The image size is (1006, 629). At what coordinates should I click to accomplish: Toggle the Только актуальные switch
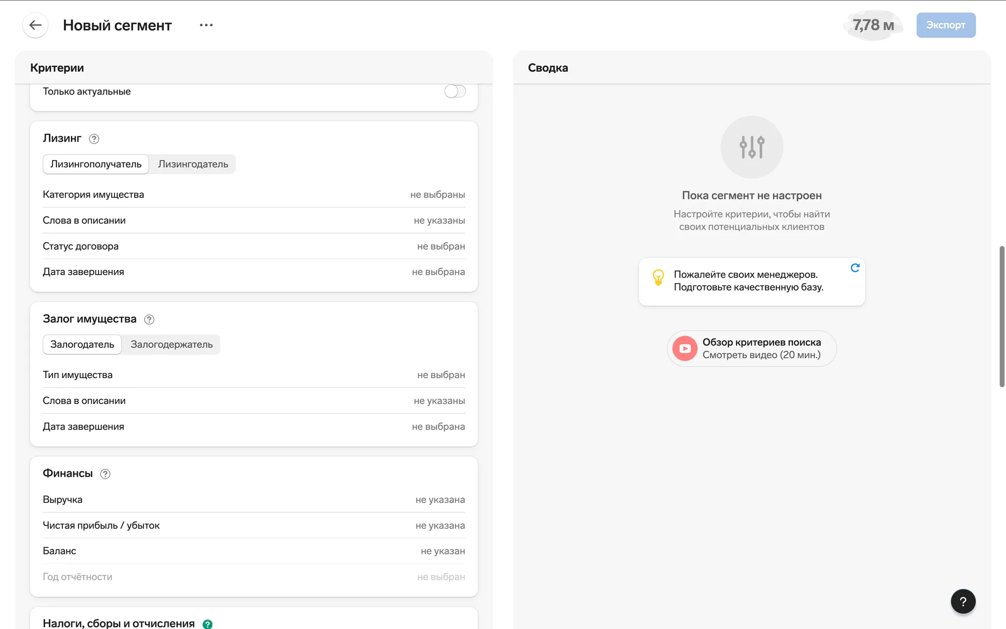click(x=455, y=91)
